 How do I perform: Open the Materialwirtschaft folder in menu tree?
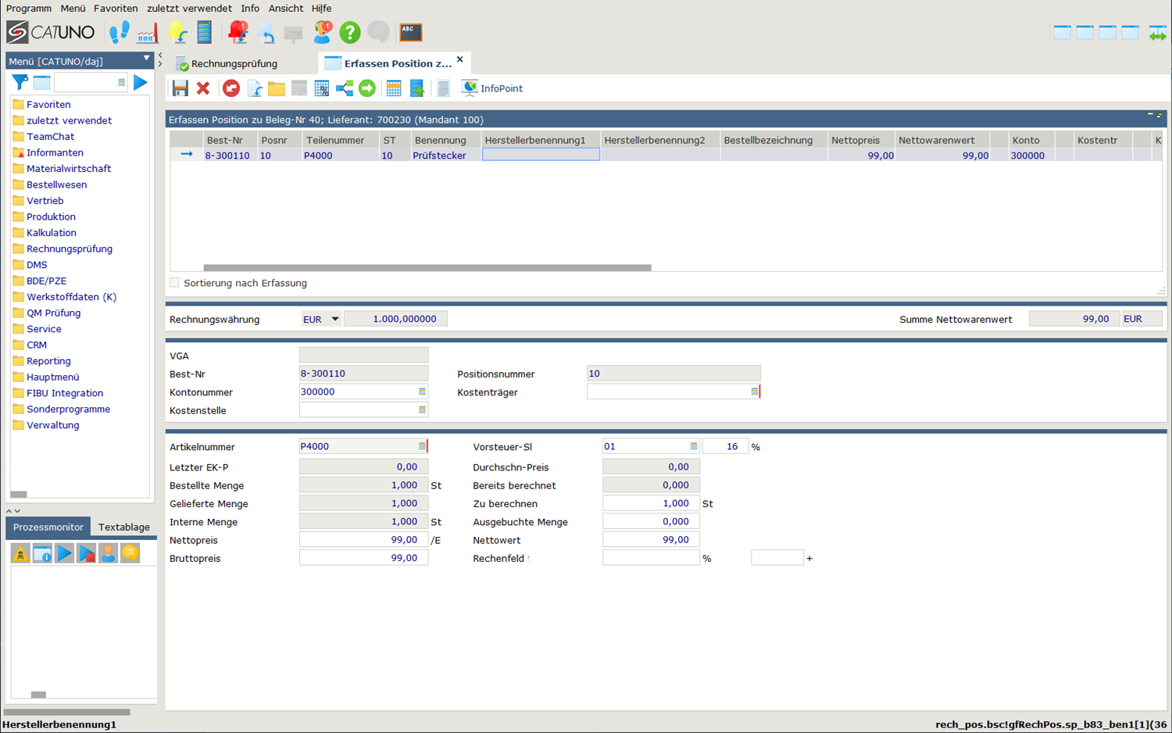pyautogui.click(x=69, y=169)
